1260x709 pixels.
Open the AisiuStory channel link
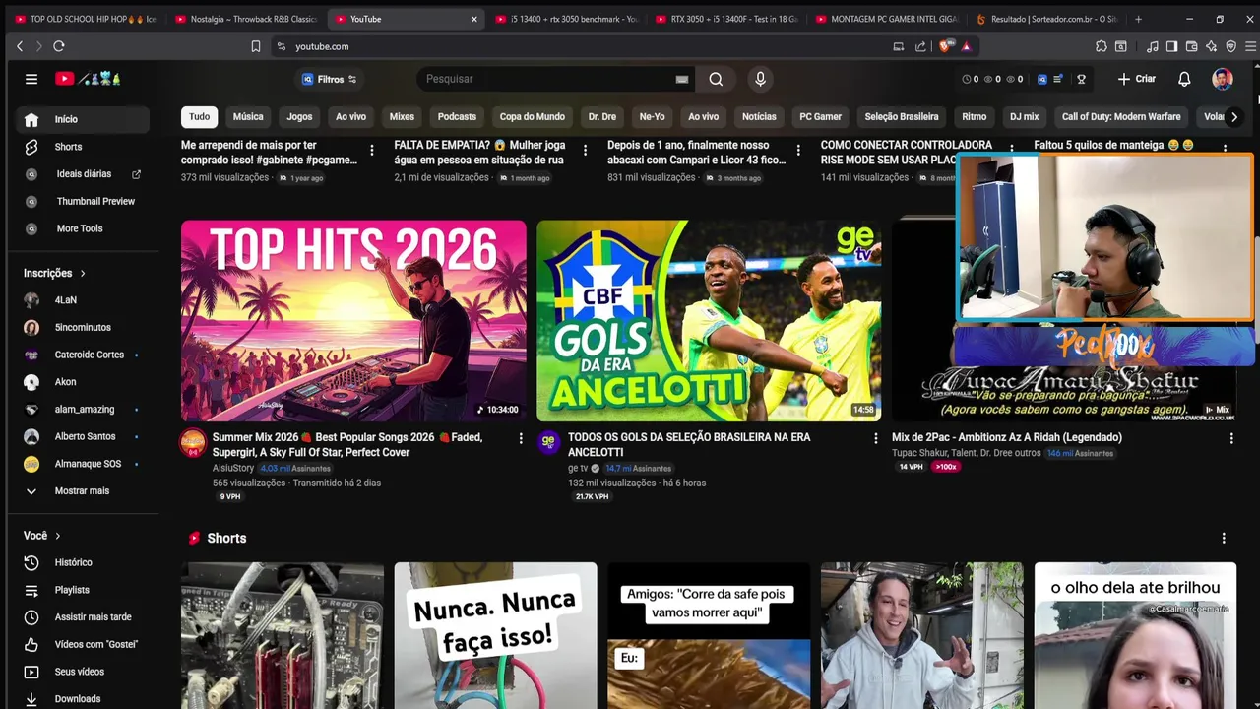tap(233, 469)
